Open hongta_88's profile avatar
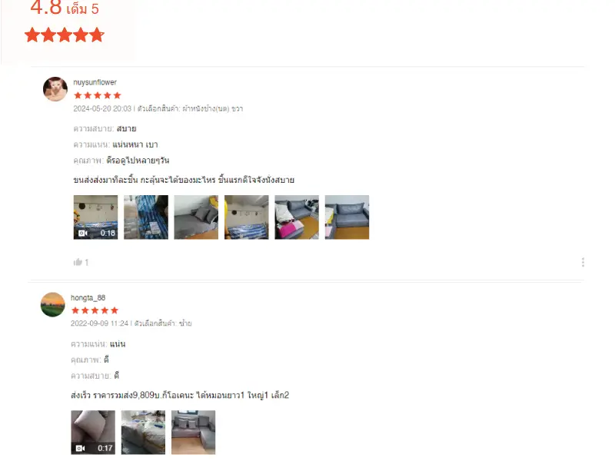 52,304
